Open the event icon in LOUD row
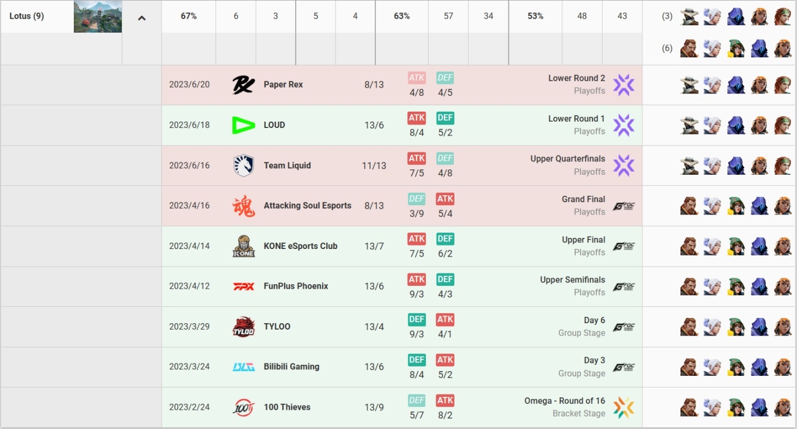The width and height of the screenshot is (797, 429). (x=624, y=125)
